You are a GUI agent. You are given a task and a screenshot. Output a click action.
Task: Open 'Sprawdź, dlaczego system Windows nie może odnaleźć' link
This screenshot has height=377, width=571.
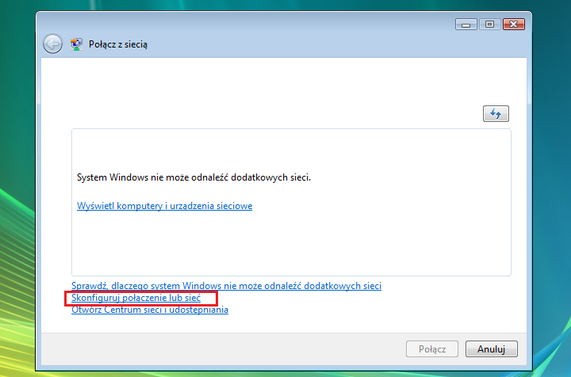coord(226,286)
